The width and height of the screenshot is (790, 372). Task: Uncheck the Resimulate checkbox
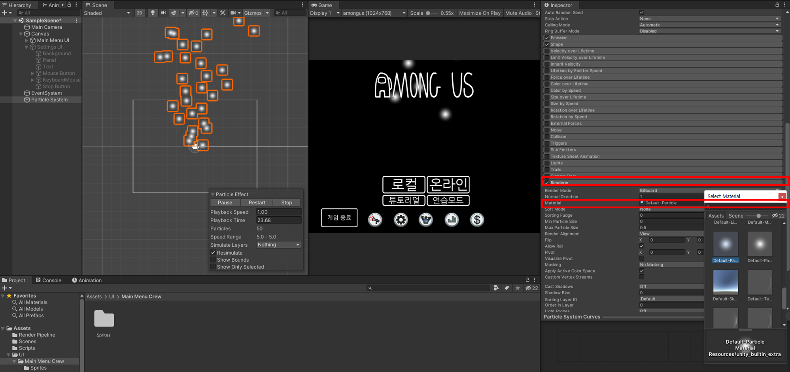coord(213,253)
